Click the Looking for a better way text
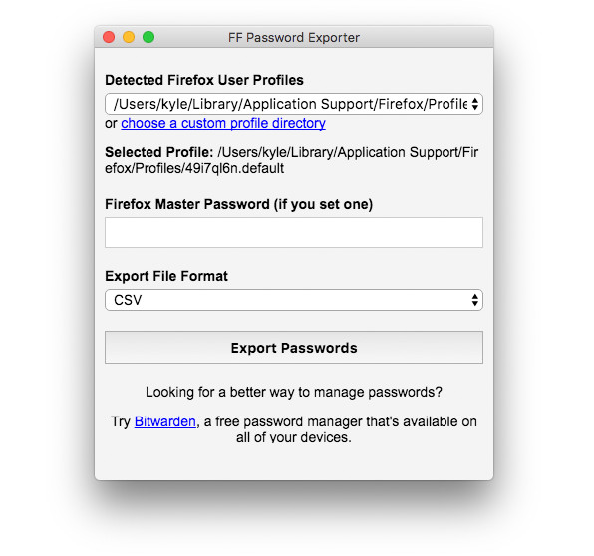 pyautogui.click(x=294, y=392)
